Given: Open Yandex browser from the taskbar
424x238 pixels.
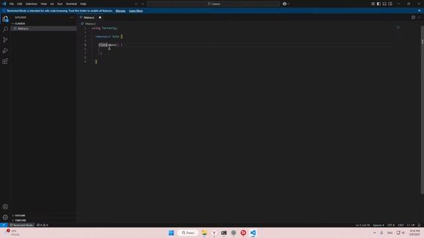Looking at the screenshot, I should (x=214, y=233).
